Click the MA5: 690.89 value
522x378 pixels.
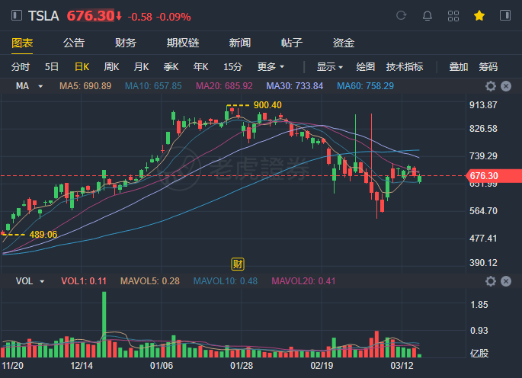point(85,86)
